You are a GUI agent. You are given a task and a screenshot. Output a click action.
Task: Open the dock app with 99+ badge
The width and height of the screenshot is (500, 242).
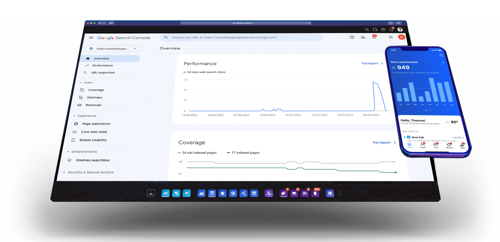(x=315, y=193)
